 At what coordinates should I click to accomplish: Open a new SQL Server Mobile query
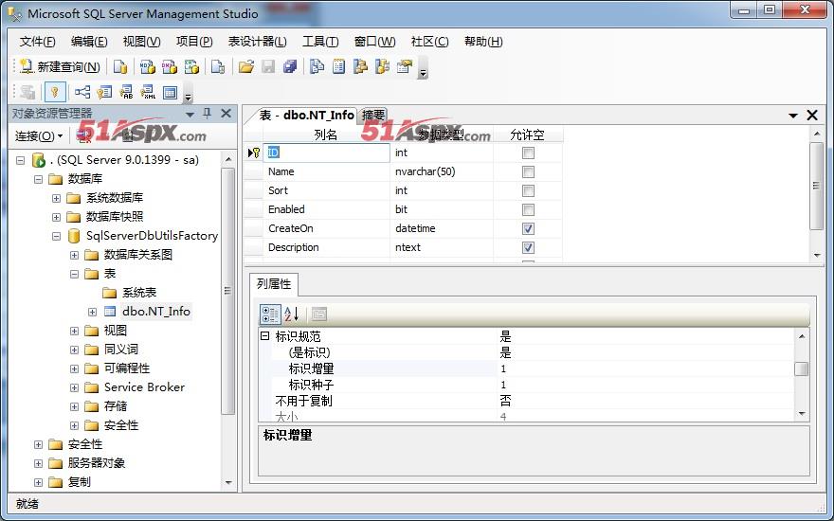click(x=218, y=67)
